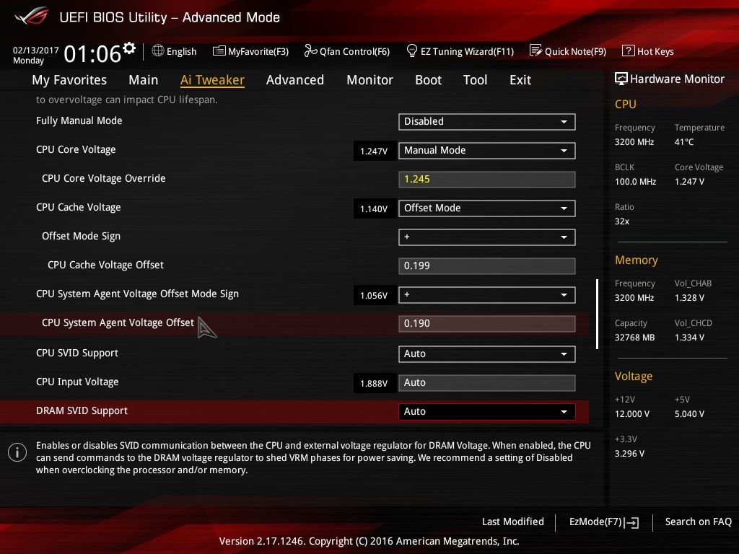Click the 1.247V core voltage readout
Image resolution: width=739 pixels, height=554 pixels.
click(x=375, y=151)
